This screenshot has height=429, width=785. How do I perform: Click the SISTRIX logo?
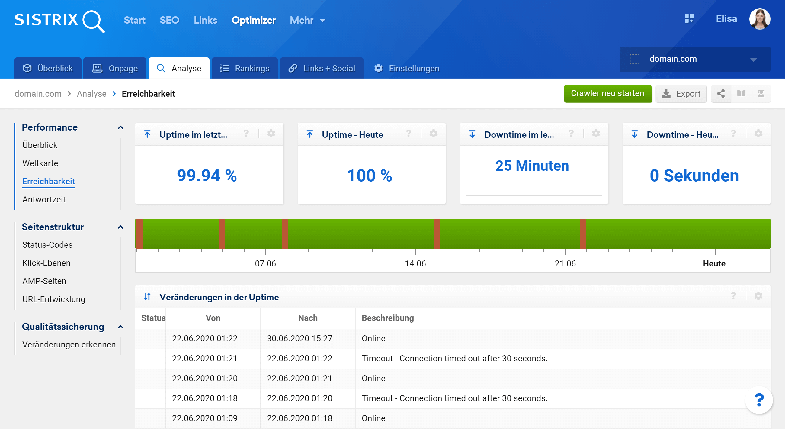(59, 21)
